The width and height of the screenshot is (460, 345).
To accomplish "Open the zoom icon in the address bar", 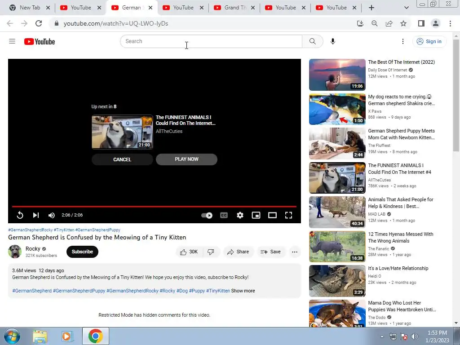I will (375, 23).
